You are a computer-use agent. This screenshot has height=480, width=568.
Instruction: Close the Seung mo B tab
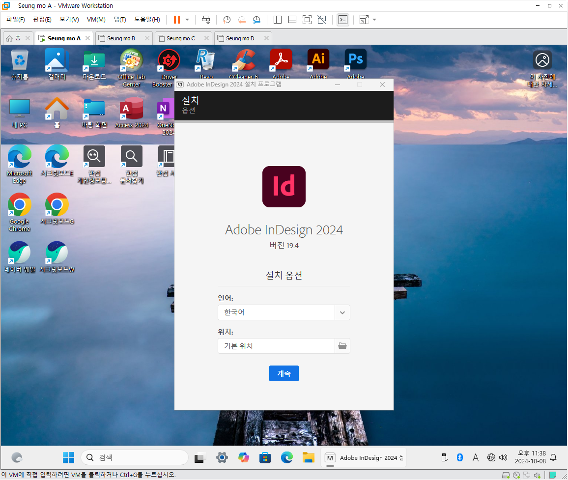tap(147, 38)
